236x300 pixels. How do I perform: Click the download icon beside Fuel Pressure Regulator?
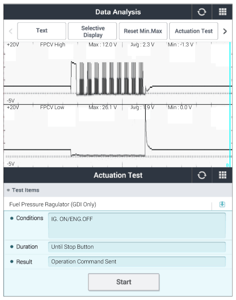click(222, 204)
